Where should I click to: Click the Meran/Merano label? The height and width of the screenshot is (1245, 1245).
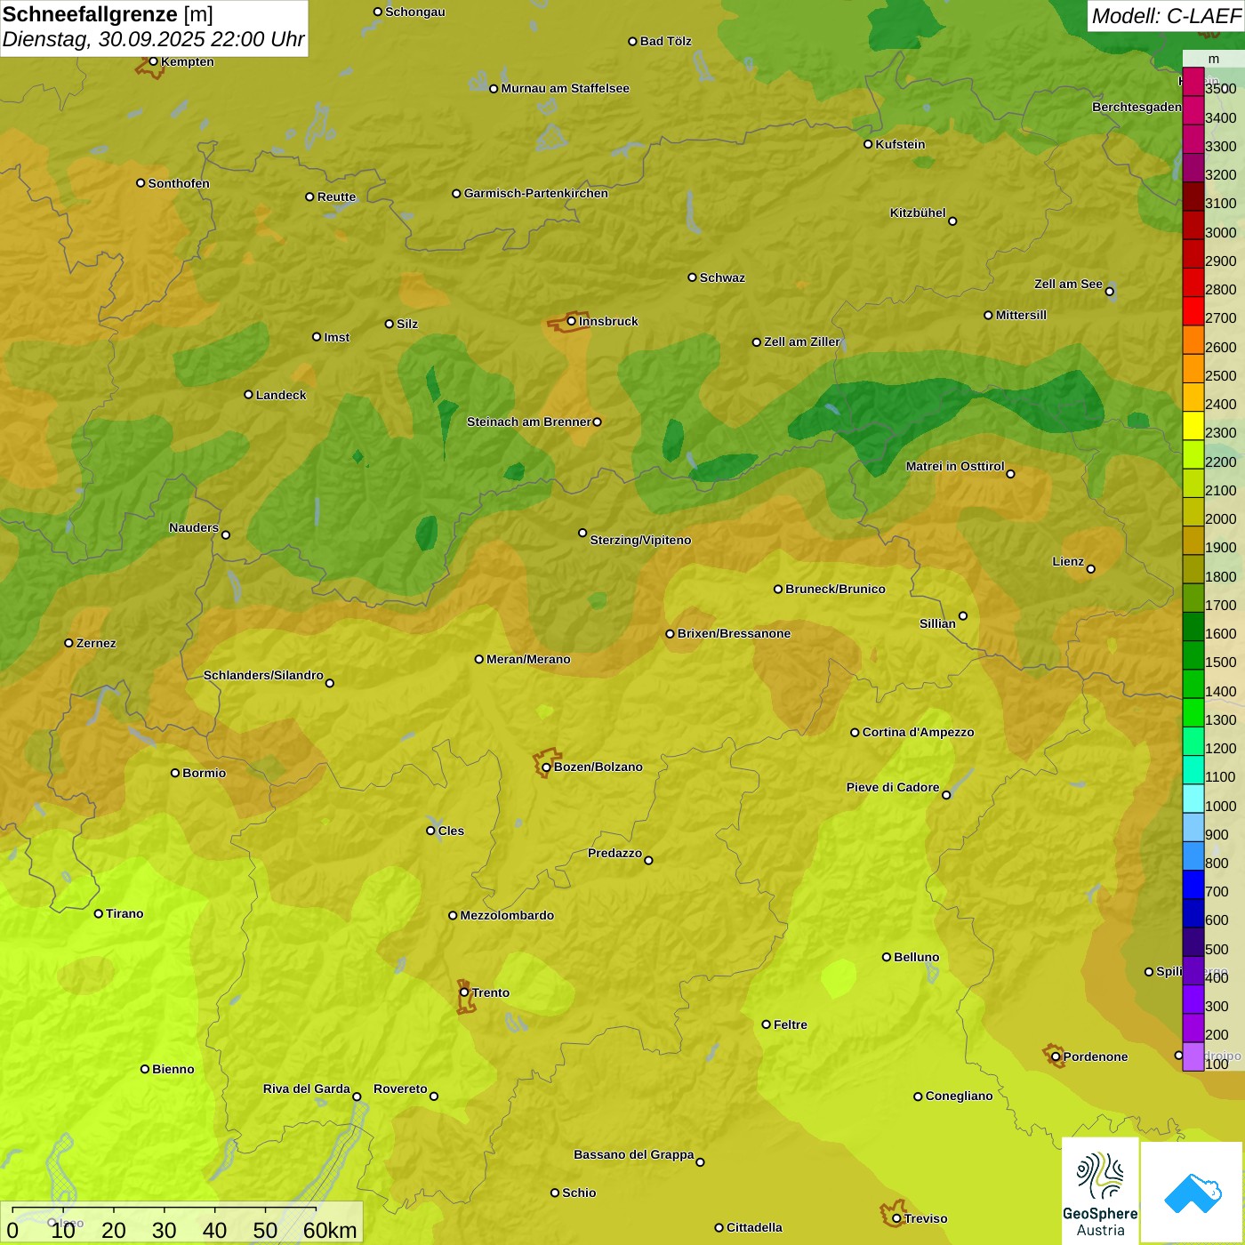pyautogui.click(x=528, y=659)
